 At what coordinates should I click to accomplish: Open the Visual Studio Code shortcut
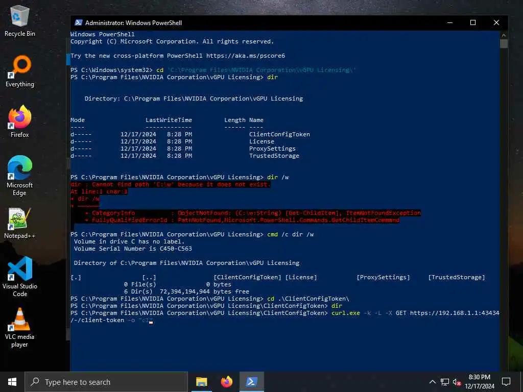point(20,277)
